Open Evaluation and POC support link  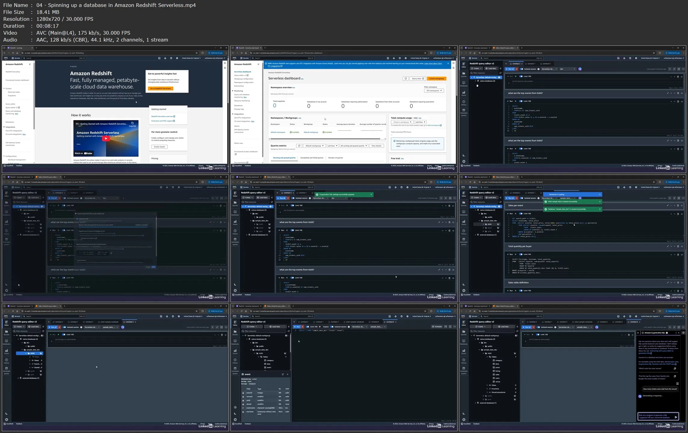click(x=163, y=121)
